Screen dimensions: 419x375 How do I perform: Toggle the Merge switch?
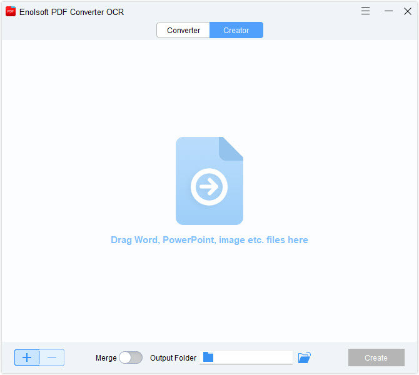point(131,357)
